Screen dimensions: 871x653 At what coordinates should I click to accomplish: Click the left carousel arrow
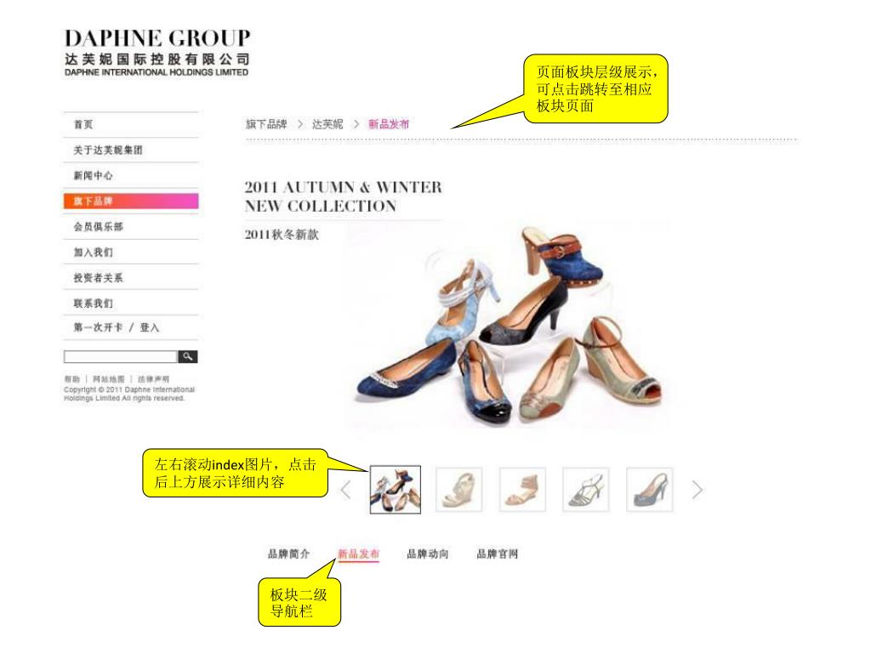click(345, 490)
